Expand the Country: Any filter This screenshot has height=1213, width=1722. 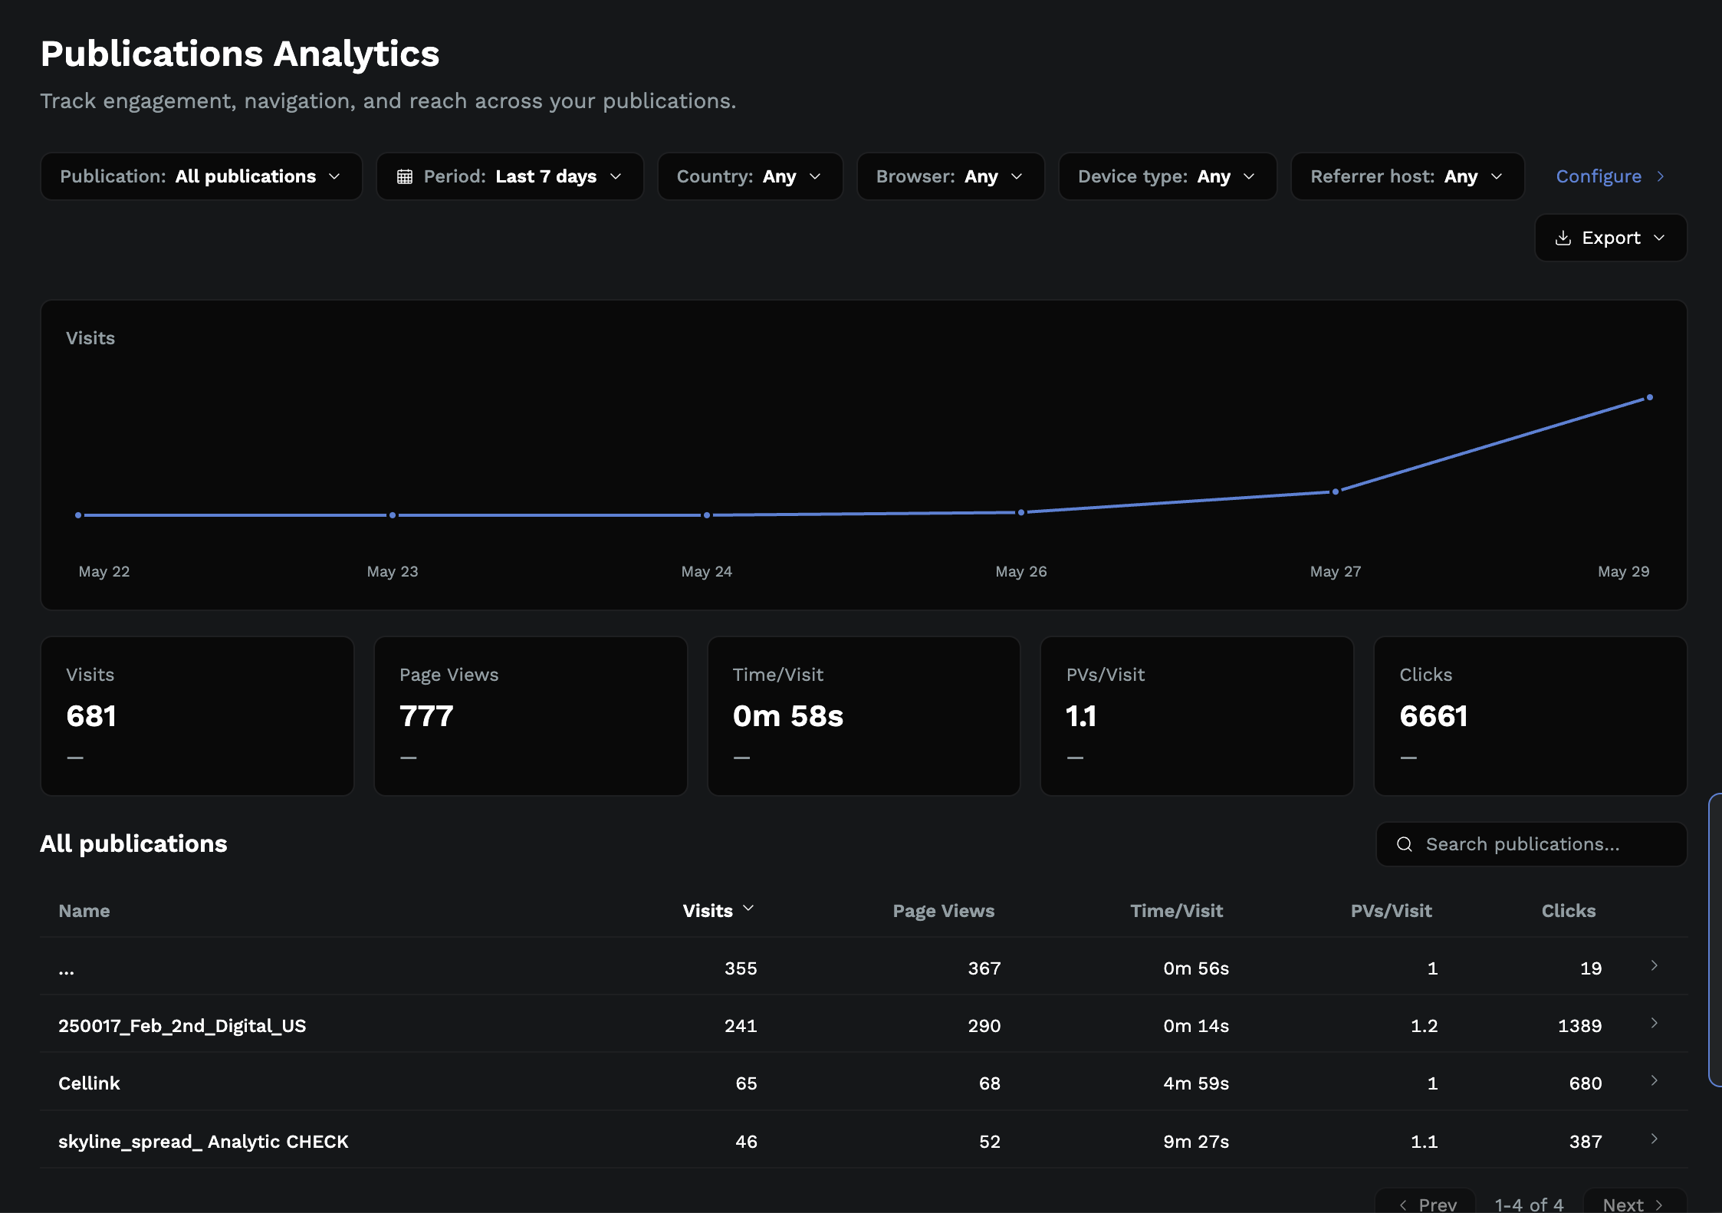click(750, 176)
